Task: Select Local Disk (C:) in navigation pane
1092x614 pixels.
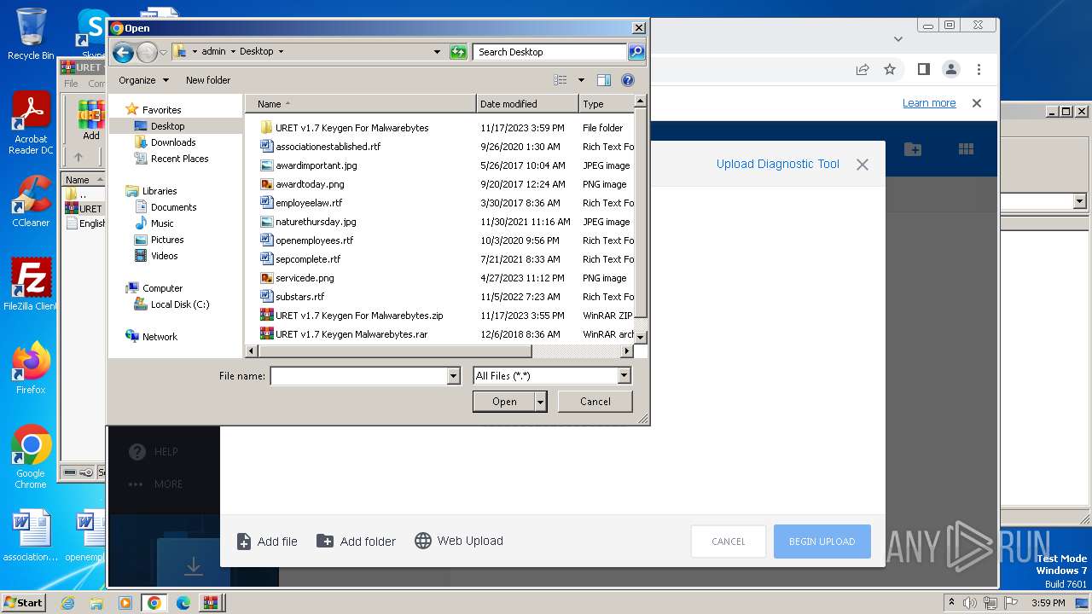Action: tap(179, 304)
